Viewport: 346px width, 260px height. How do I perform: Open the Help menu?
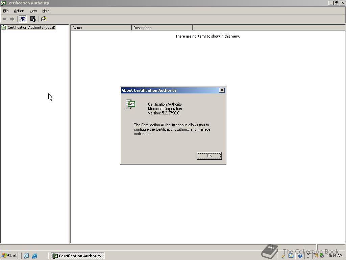[46, 11]
